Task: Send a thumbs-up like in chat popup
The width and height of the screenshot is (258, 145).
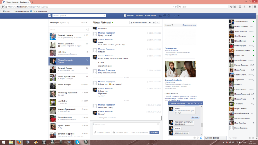Action: 201,138
